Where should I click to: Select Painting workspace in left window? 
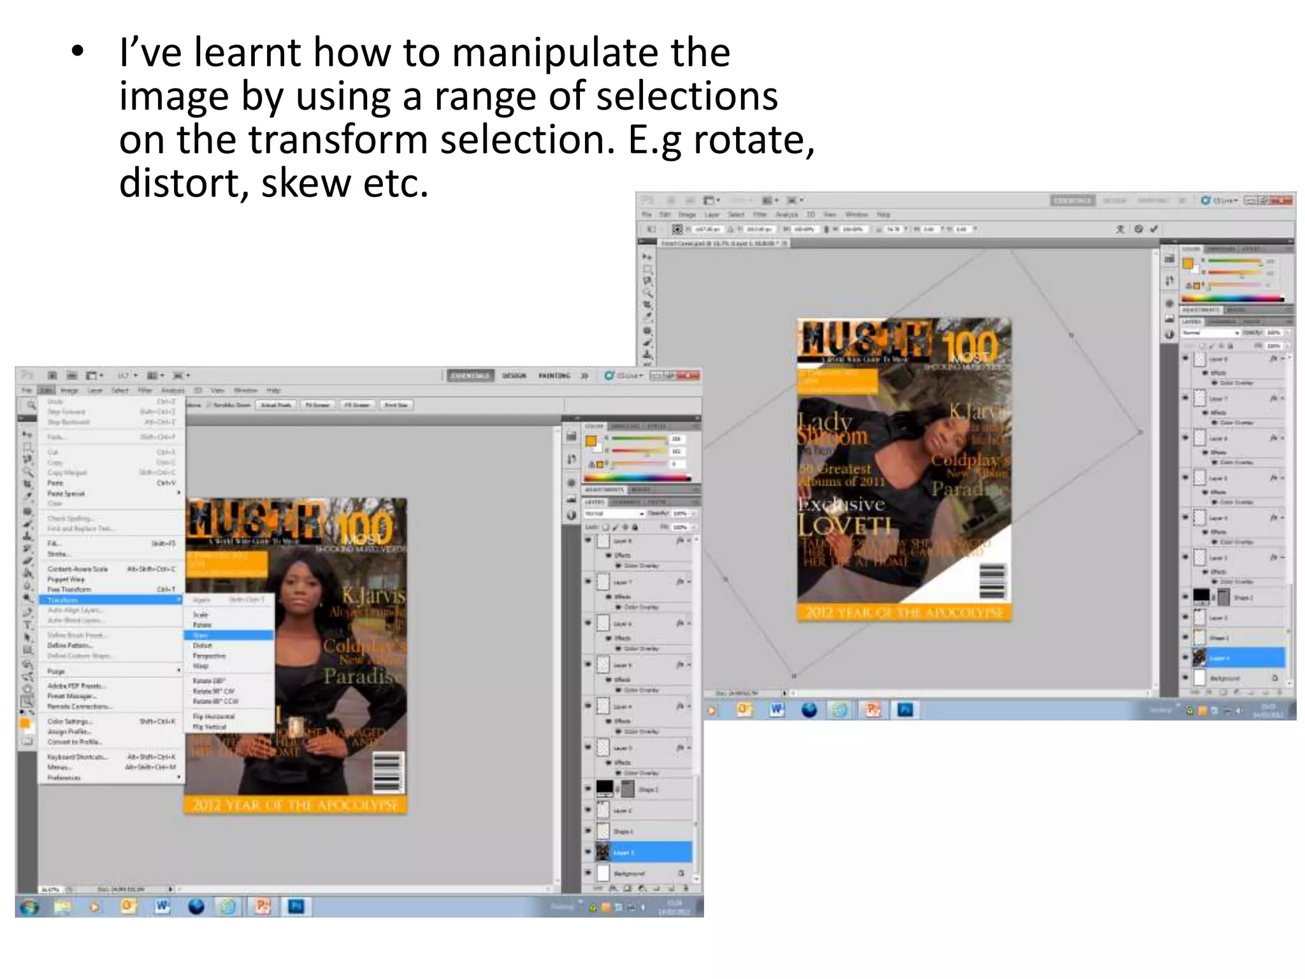coord(554,375)
